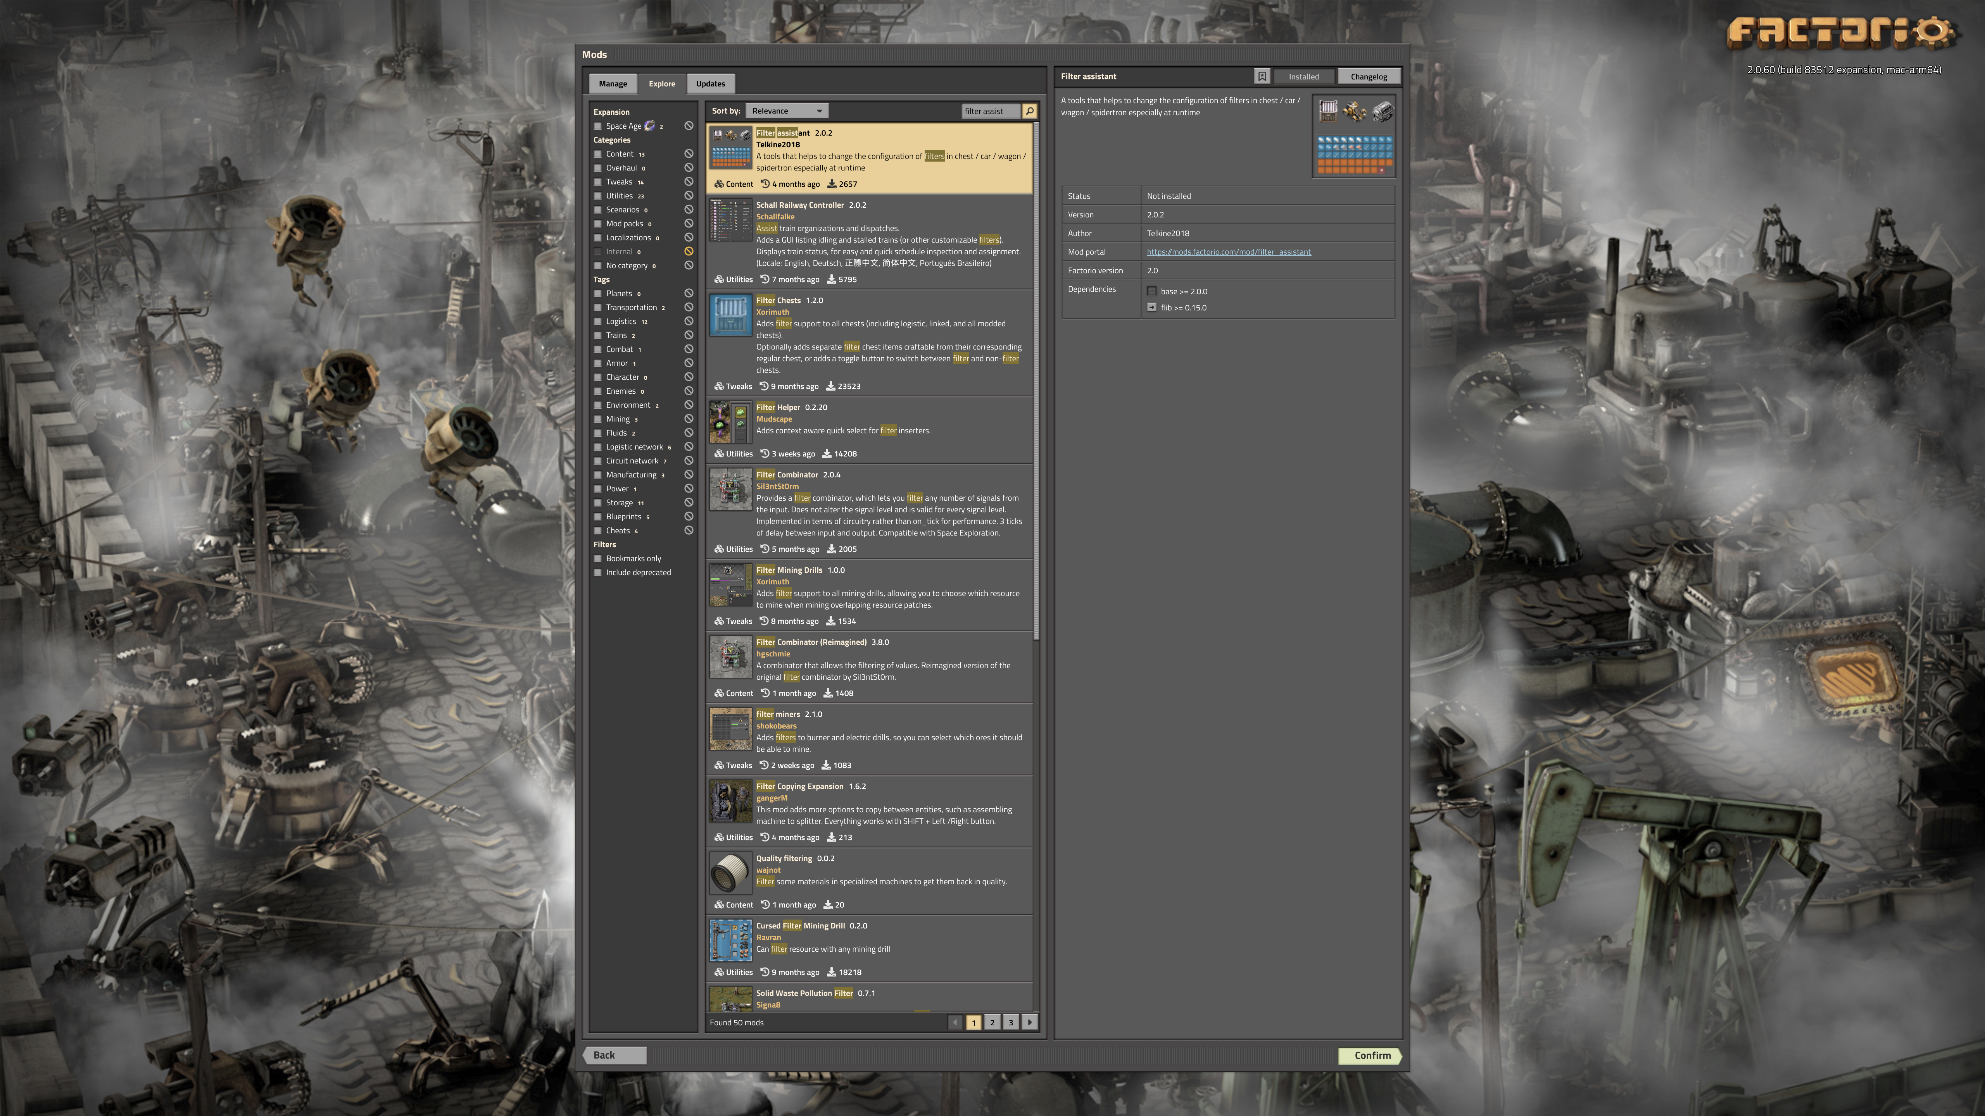The height and width of the screenshot is (1116, 1985).
Task: Switch to the Manage tab
Action: coord(613,83)
